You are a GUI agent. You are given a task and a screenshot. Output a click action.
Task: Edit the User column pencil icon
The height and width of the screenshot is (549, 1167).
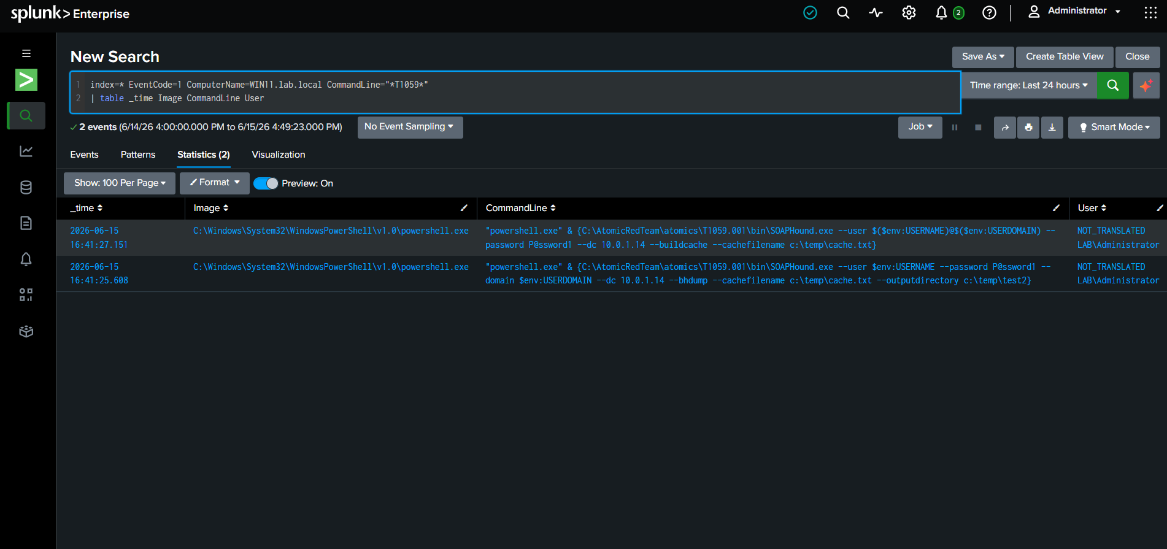tap(1160, 208)
